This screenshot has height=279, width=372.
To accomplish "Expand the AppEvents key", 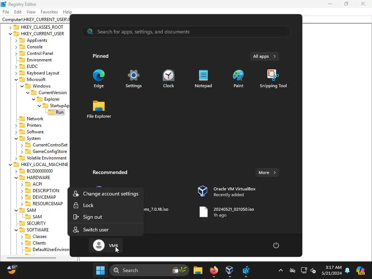I will click(16, 40).
